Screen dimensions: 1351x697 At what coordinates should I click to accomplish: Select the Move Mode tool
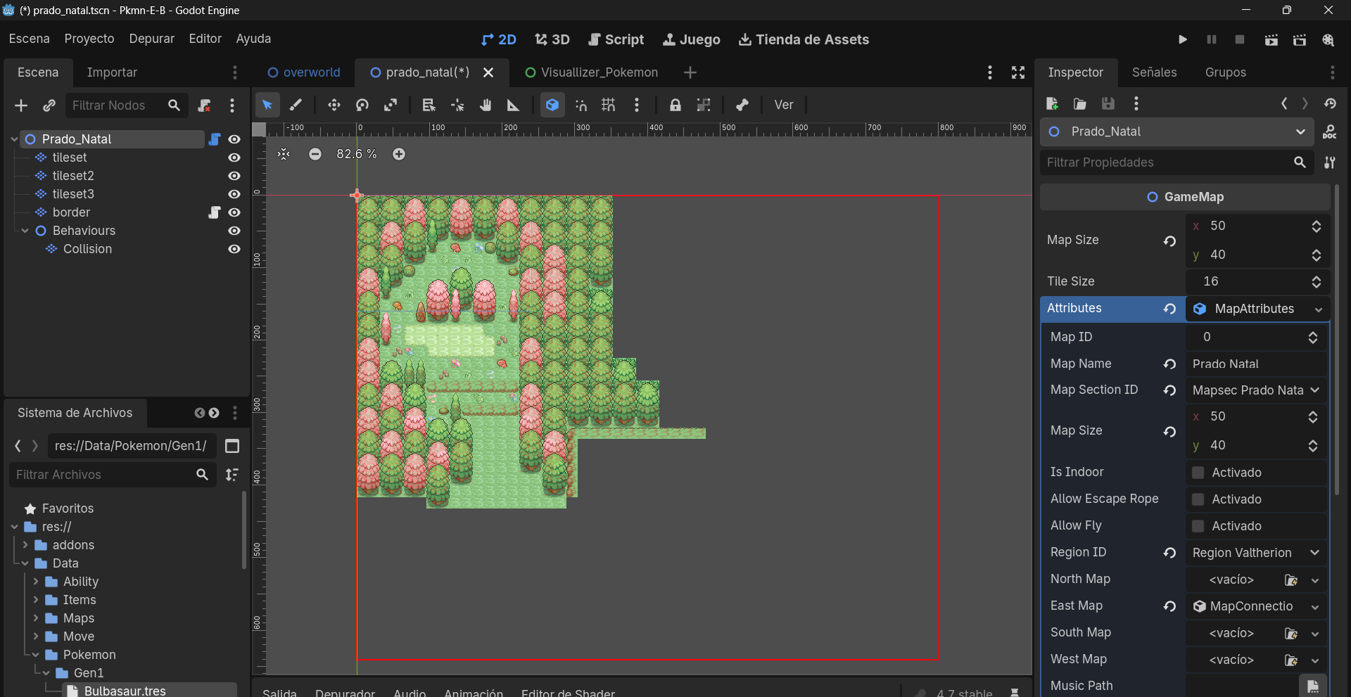pos(334,105)
